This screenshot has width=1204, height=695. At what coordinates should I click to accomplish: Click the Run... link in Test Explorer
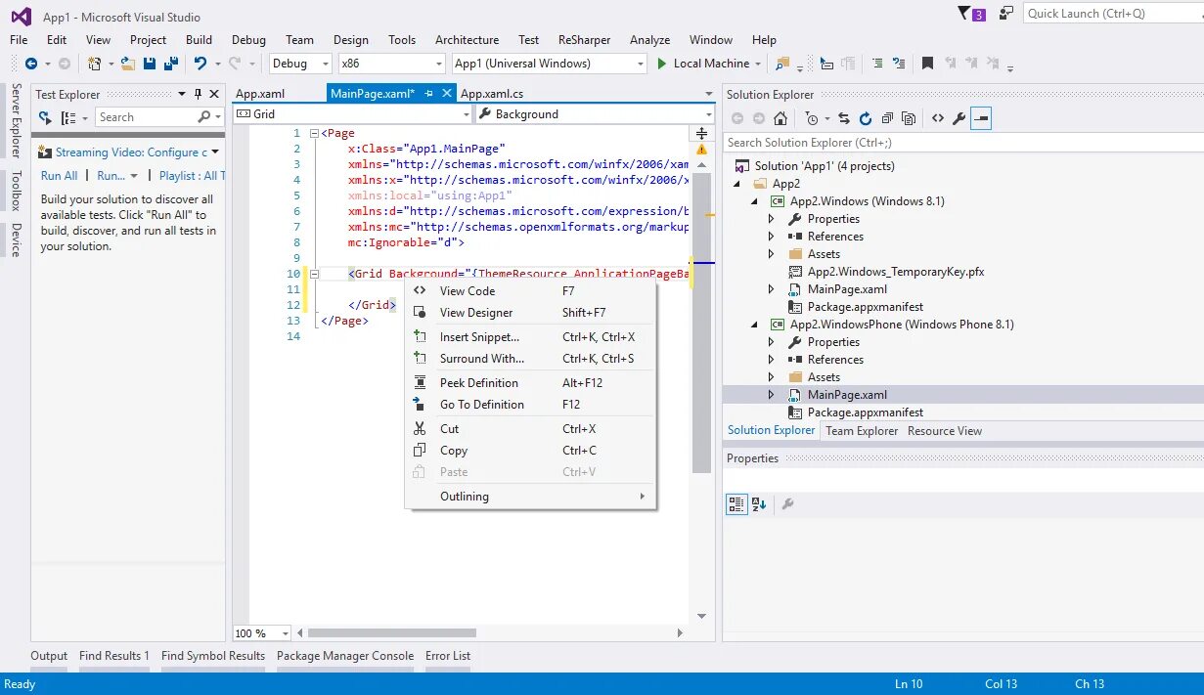111,176
